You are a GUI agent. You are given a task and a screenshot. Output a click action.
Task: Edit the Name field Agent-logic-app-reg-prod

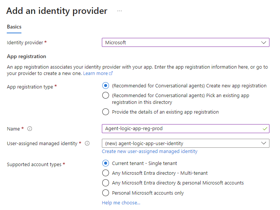click(186, 129)
